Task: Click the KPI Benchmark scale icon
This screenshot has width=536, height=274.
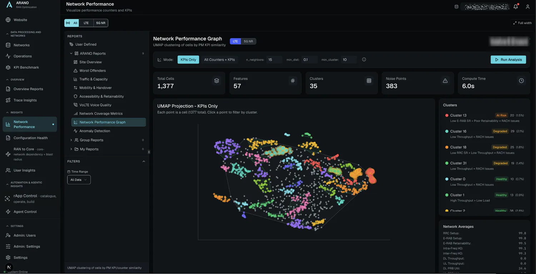Action: (x=8, y=67)
